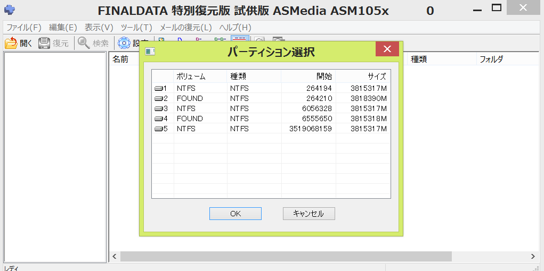Open the ツール(T) menu

tap(136, 27)
